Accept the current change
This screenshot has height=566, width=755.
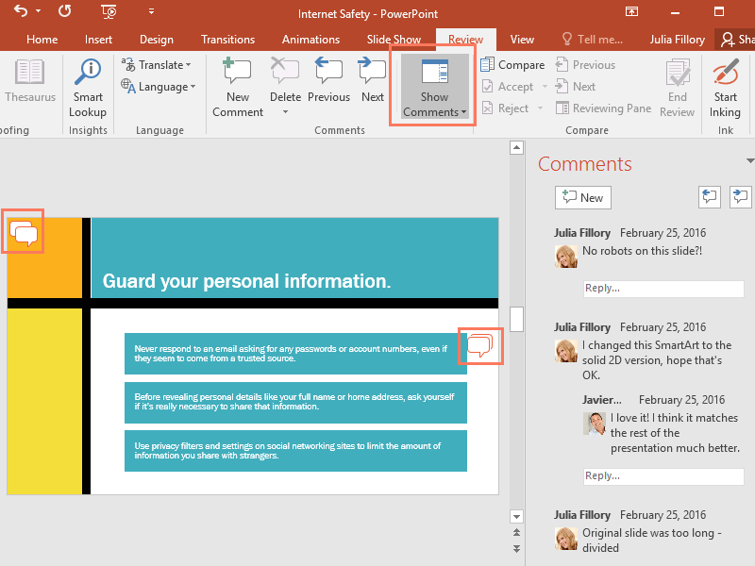point(506,86)
